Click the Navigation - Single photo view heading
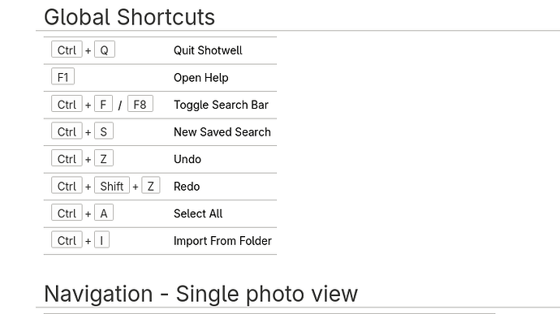The height and width of the screenshot is (314, 560). coord(200,294)
